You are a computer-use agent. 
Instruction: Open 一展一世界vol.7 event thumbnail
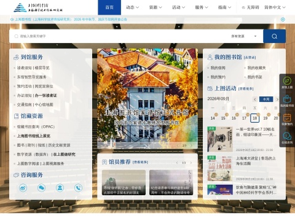[220, 139]
